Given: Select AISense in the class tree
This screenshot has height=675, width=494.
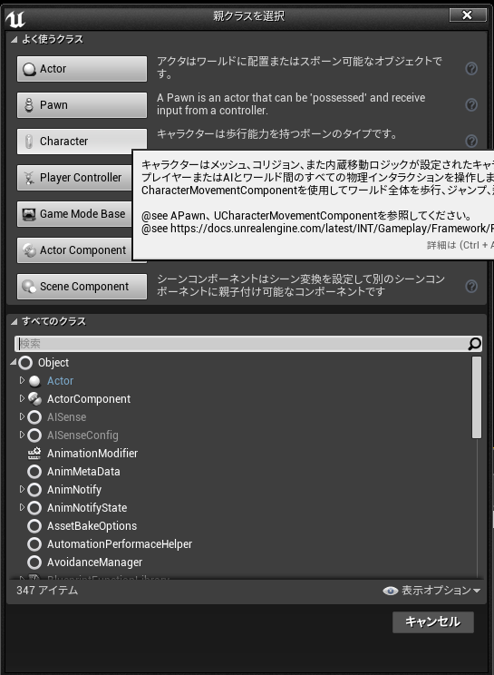Looking at the screenshot, I should (241, 417).
